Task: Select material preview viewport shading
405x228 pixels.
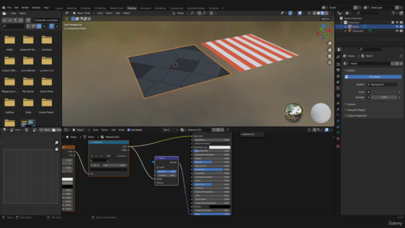Action: tap(323, 13)
